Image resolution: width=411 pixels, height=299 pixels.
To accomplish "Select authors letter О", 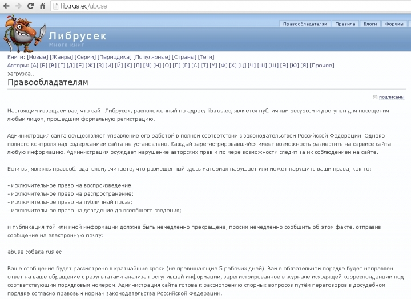I will pos(167,66).
